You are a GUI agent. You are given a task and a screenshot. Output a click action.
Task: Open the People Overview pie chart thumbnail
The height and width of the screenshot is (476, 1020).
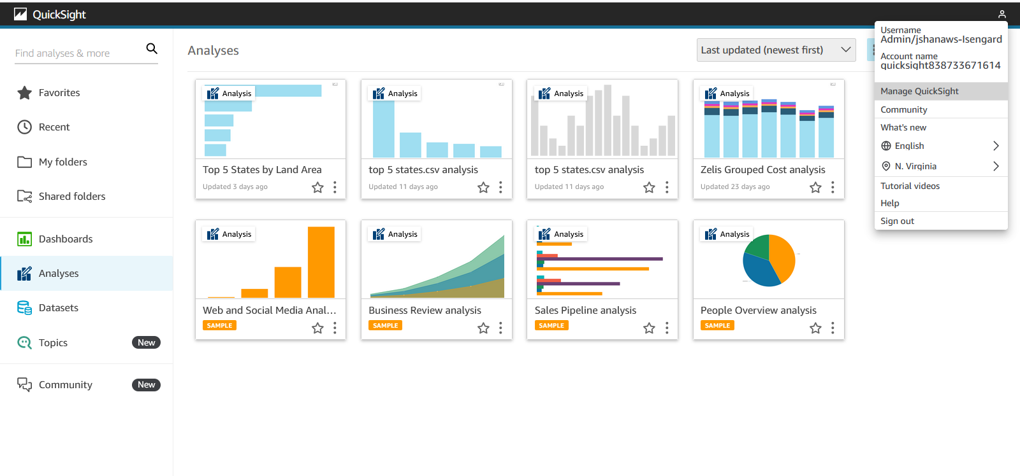pyautogui.click(x=768, y=260)
